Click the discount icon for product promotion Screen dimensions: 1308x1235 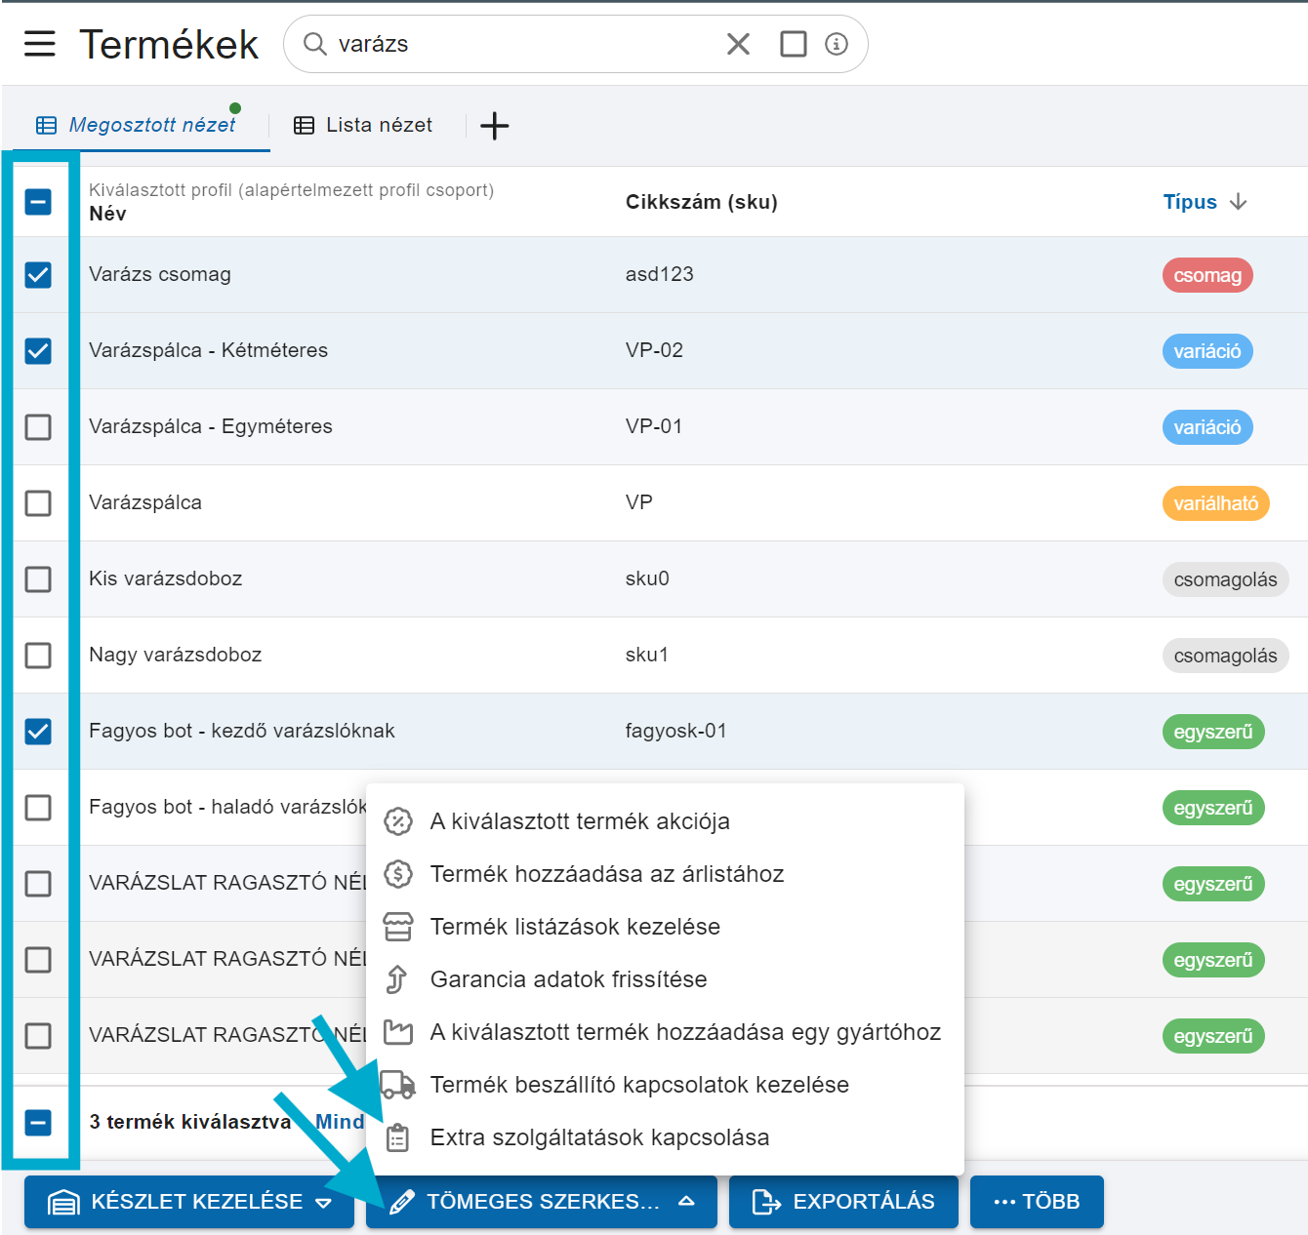pos(398,821)
